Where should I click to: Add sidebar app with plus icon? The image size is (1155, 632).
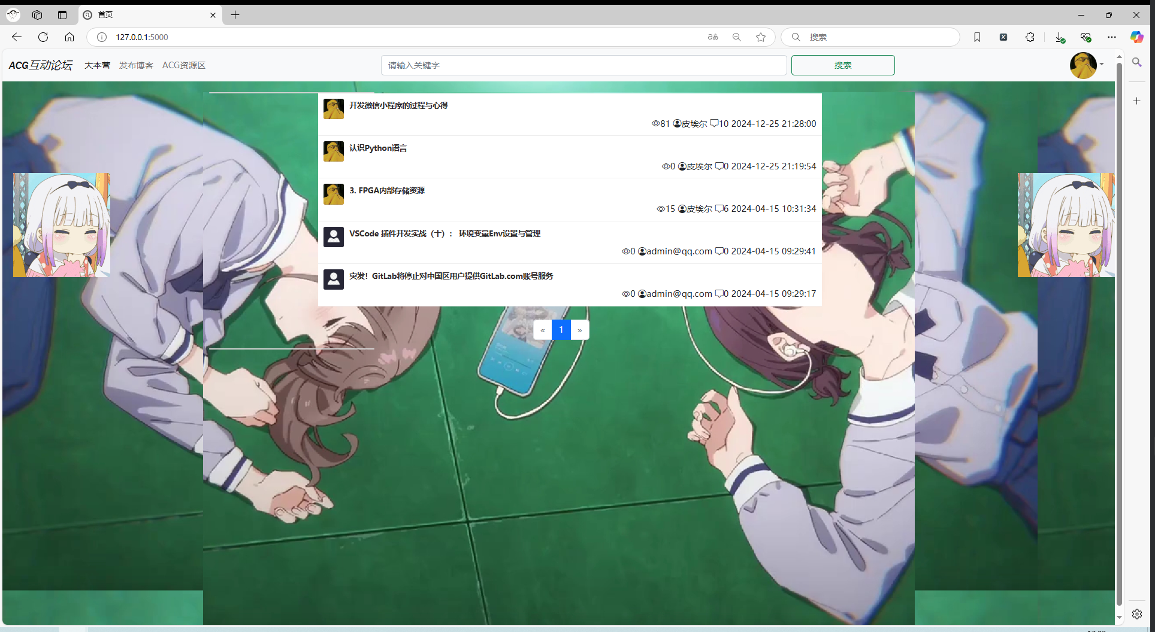tap(1137, 101)
